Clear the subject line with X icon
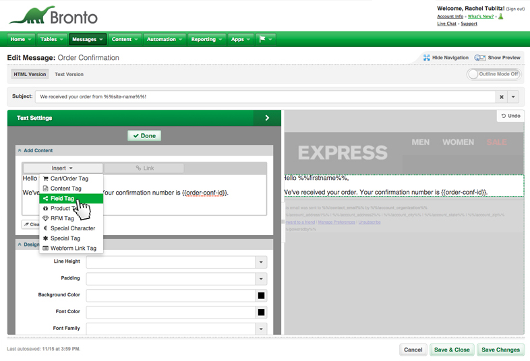Screen dimensions: 530x361 click(502, 97)
